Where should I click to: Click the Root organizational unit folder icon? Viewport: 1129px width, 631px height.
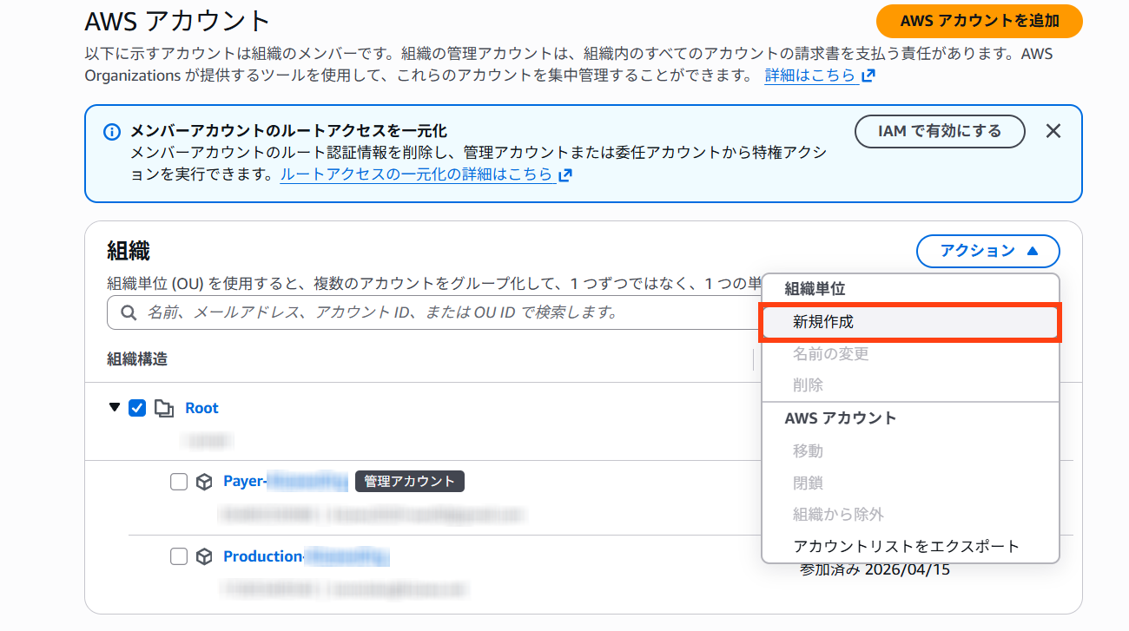[x=163, y=408]
